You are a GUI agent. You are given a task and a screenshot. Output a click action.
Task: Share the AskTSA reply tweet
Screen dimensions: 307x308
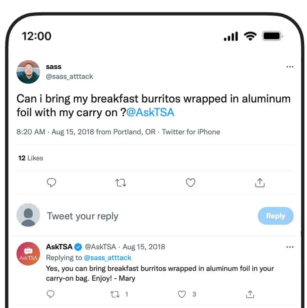coord(250,294)
